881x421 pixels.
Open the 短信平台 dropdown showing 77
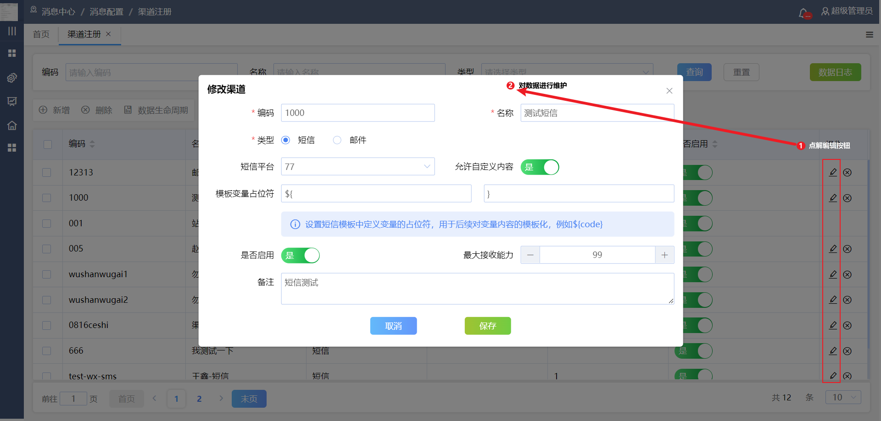coord(358,167)
